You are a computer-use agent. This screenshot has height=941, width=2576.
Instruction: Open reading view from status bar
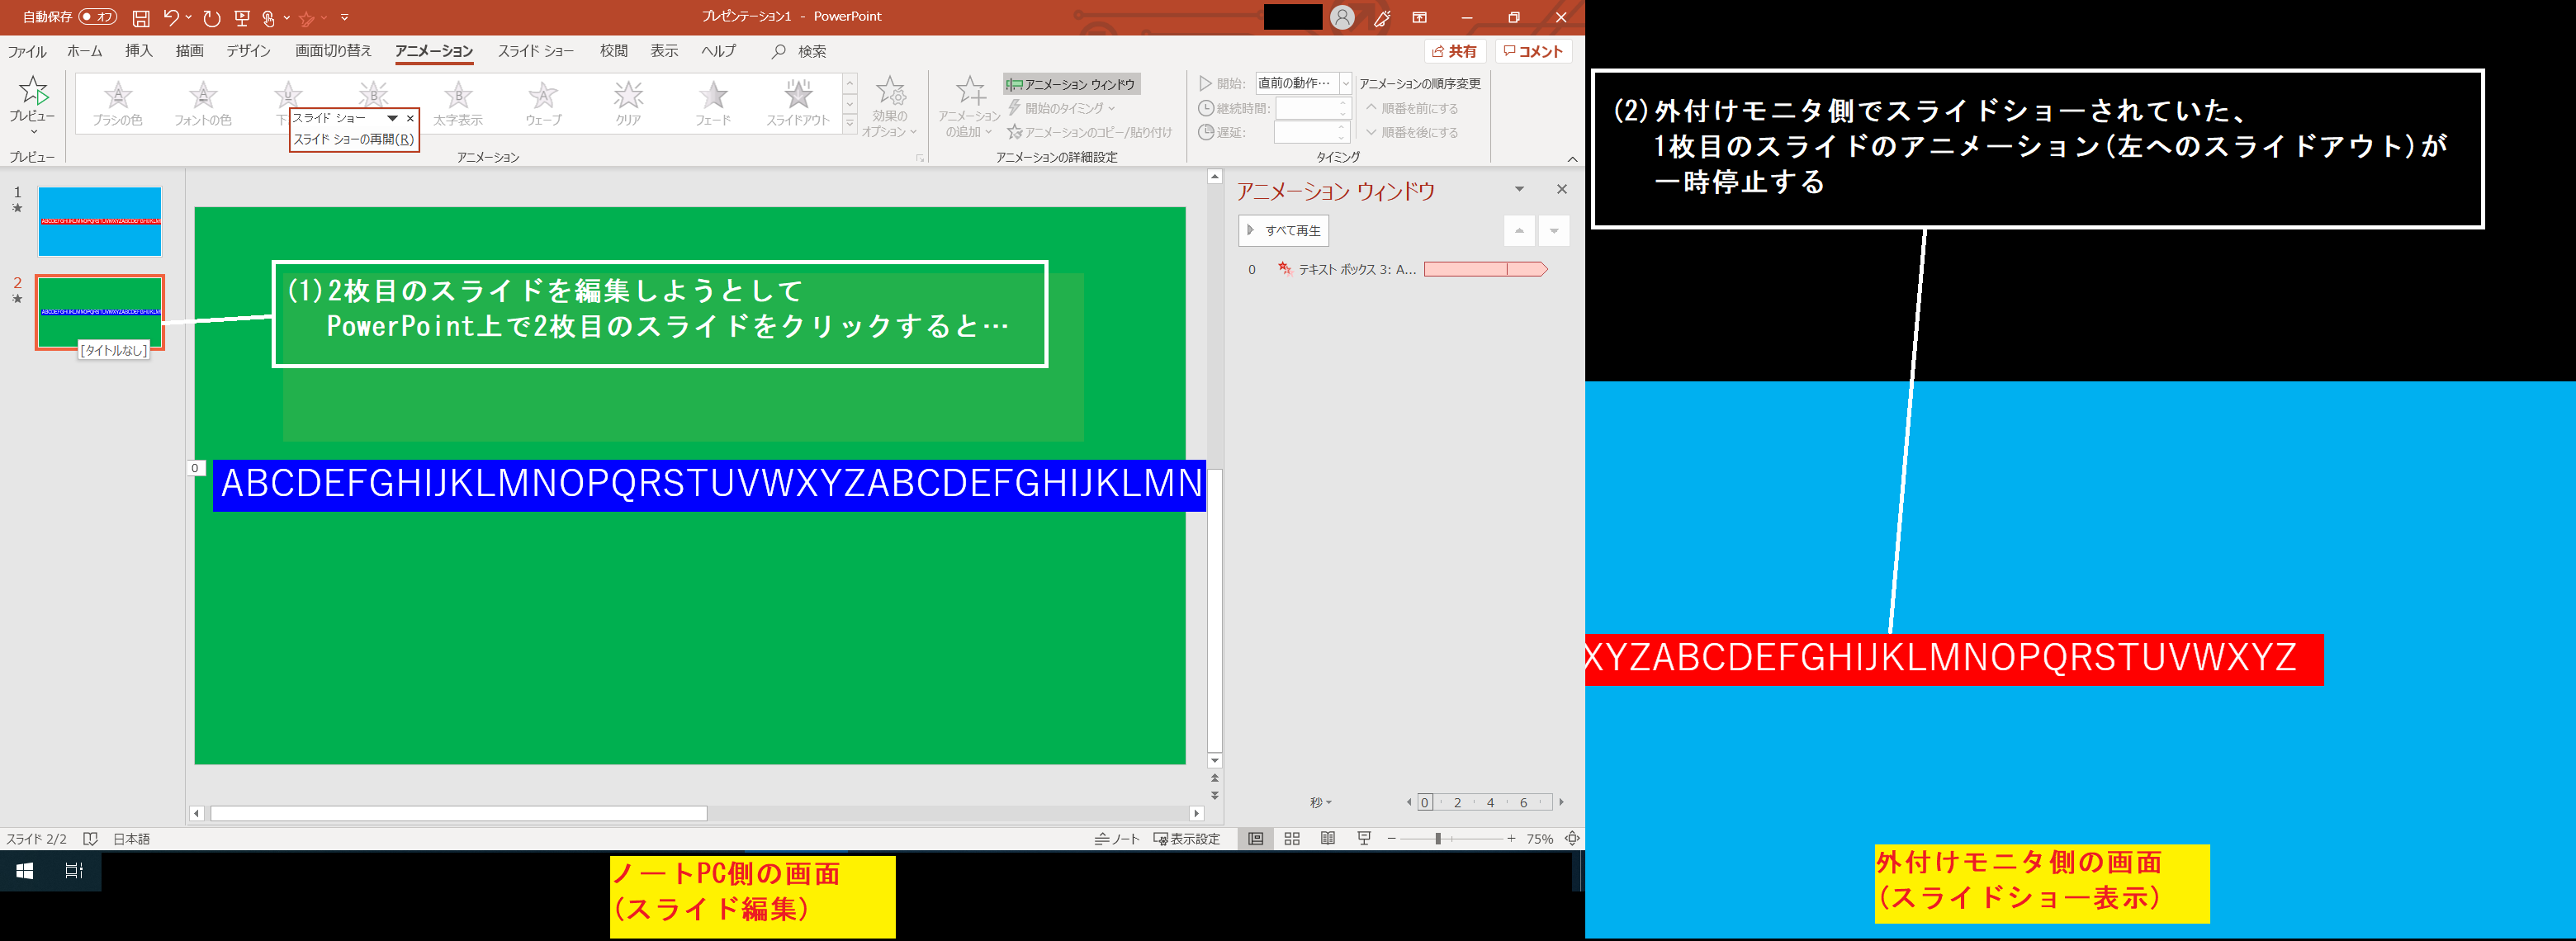coord(1328,839)
